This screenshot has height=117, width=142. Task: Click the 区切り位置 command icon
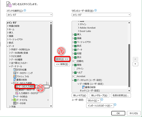[15, 70]
